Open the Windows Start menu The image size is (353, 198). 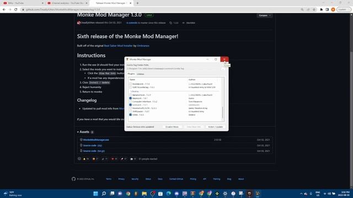[x=95, y=194]
